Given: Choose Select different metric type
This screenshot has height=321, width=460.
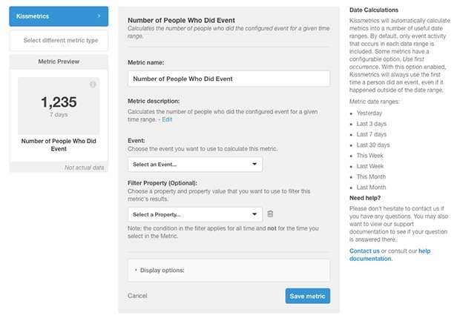Looking at the screenshot, I should tap(58, 39).
